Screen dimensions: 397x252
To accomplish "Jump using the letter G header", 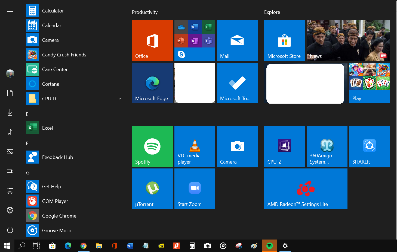I will 28,173.
